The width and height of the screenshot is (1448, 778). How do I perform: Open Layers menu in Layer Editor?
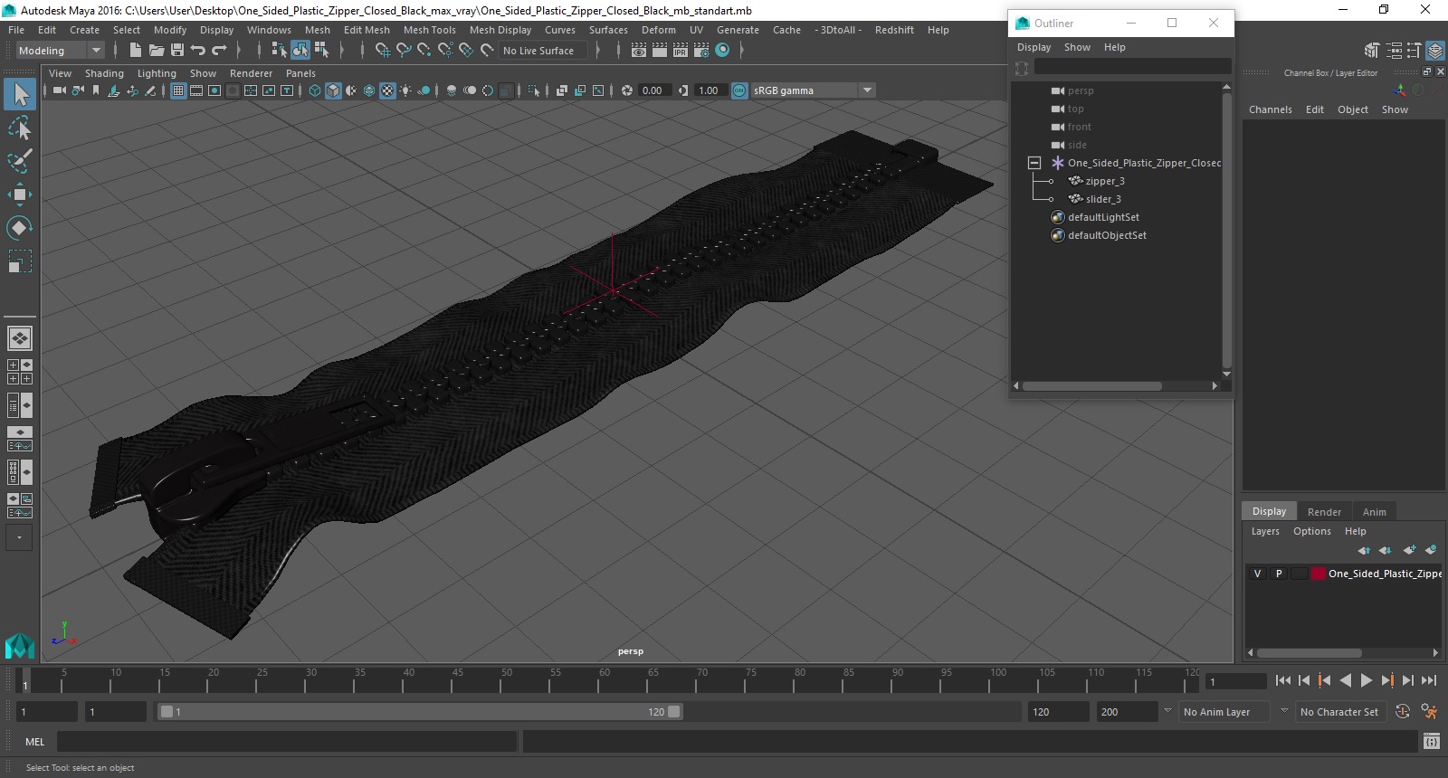click(x=1265, y=531)
